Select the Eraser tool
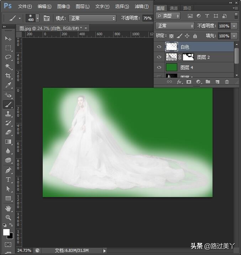The height and width of the screenshot is (255, 241). [8, 132]
